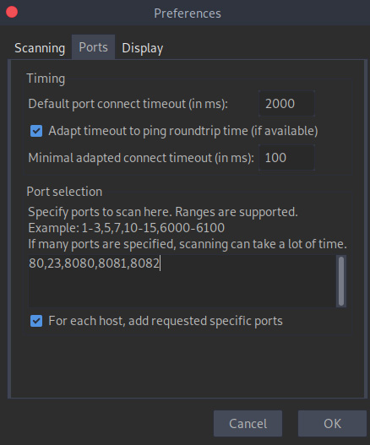Screen dimensions: 370x445
Task: Click the 'Default port connect timeout' label
Action: point(128,104)
